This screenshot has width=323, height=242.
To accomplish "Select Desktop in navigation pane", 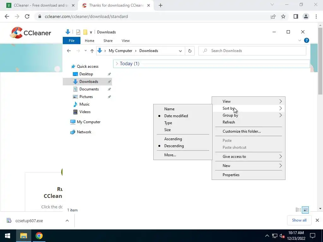I will 86,74.
